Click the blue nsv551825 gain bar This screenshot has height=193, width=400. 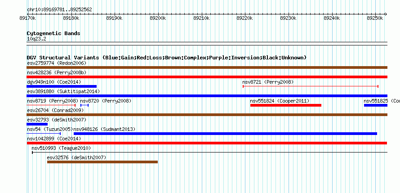[x=376, y=105]
